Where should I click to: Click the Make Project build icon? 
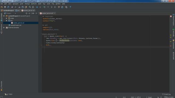point(44,7)
